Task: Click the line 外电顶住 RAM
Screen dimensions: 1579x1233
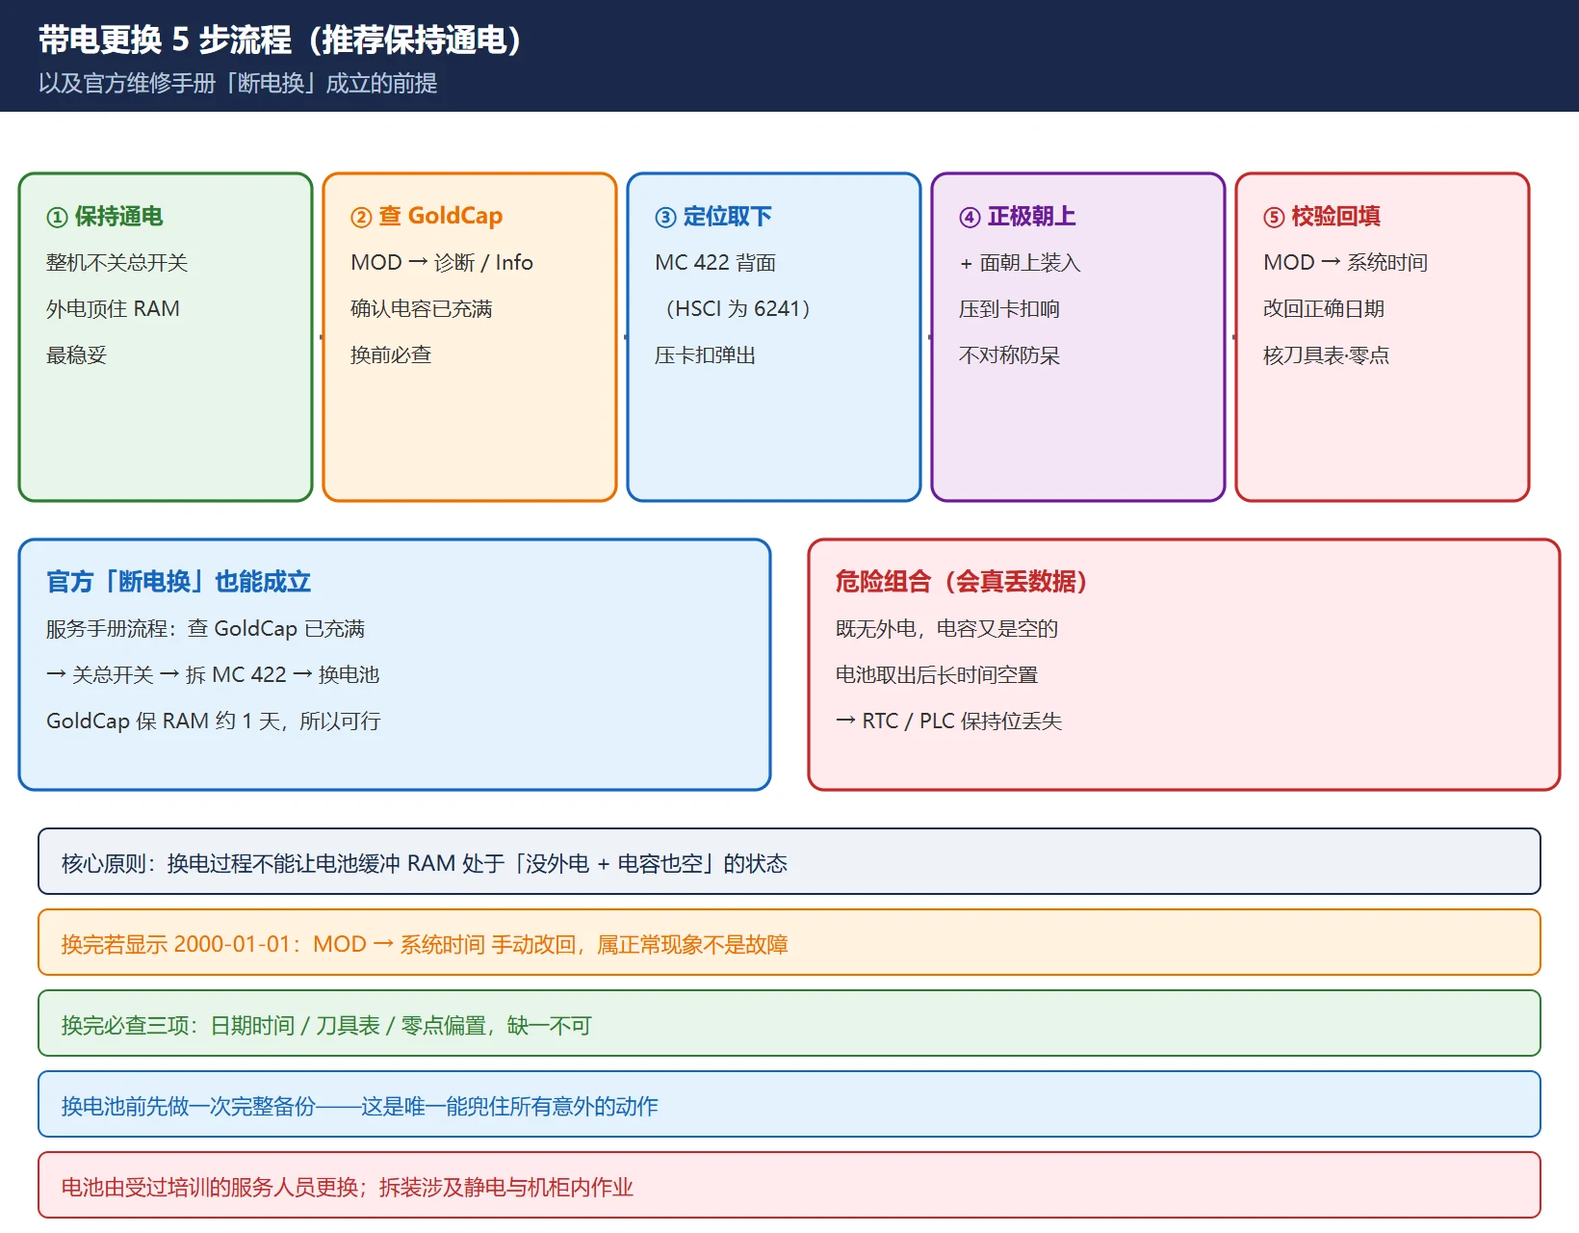Action: [113, 308]
